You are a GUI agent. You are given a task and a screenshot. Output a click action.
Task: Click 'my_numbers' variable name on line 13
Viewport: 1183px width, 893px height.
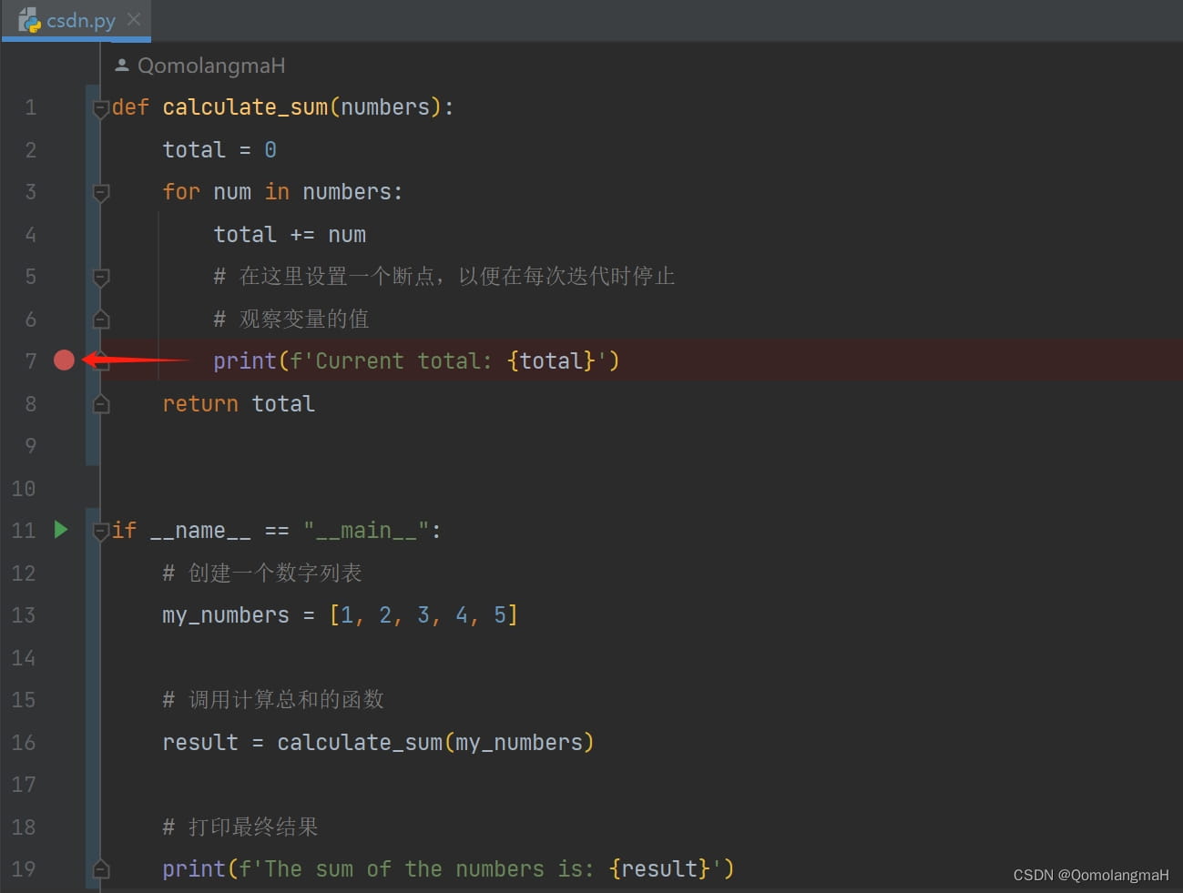226,615
